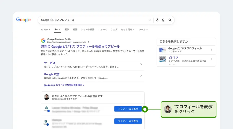The width and height of the screenshot is (233, 129).
Task: Start voice search with microphone icon
Action: (157, 20)
